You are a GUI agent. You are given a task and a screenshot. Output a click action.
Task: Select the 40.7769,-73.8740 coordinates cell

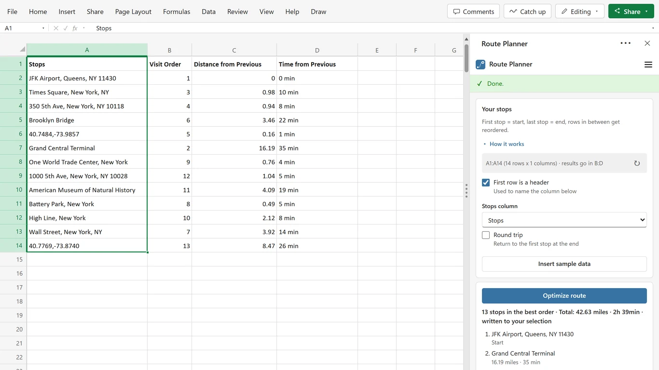click(x=87, y=246)
